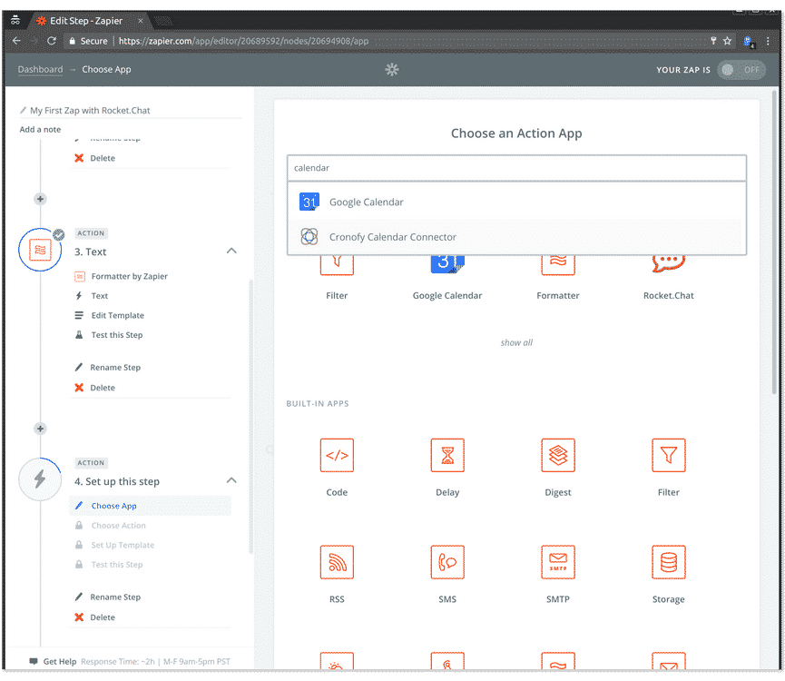Pick the SMTP app icon
The height and width of the screenshot is (681, 785).
[558, 562]
